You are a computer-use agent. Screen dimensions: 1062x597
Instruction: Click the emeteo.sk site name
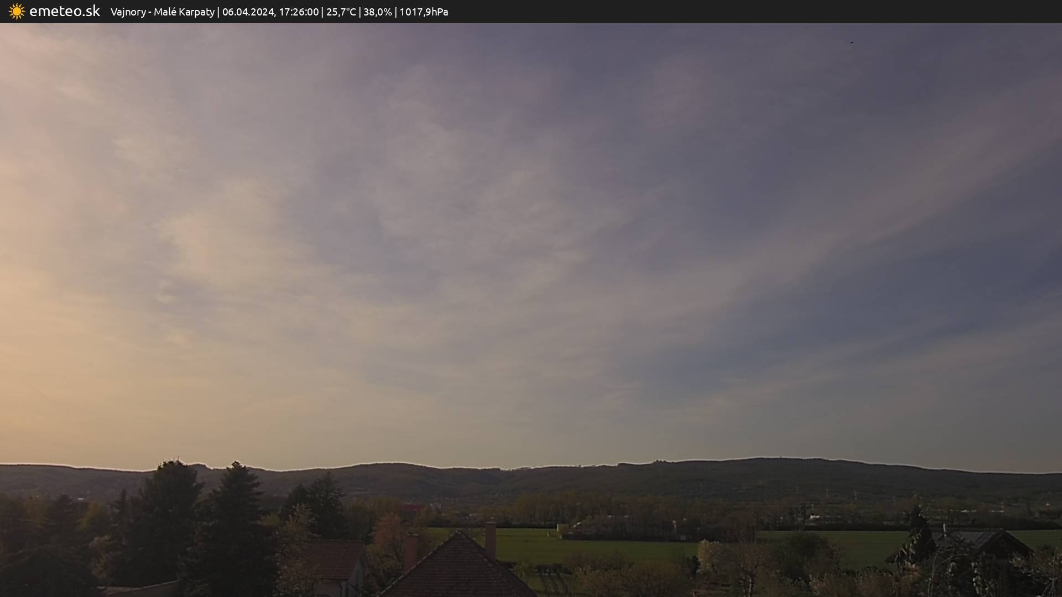tap(65, 12)
